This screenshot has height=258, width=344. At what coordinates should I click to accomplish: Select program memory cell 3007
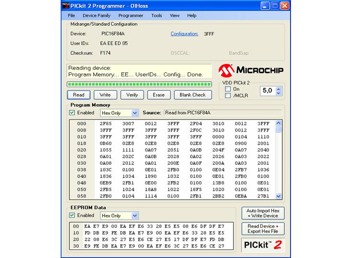[128, 124]
